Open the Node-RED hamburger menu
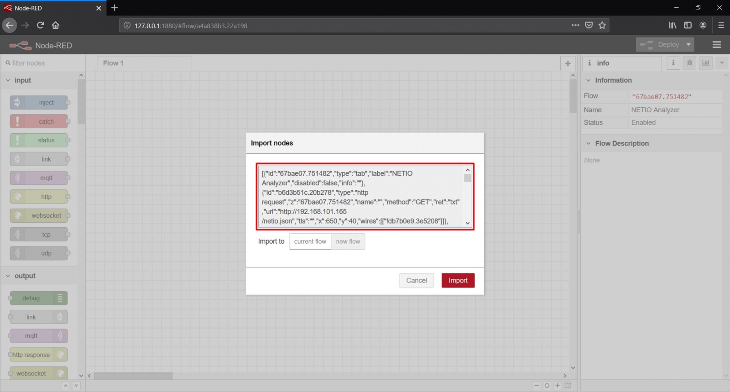Image resolution: width=730 pixels, height=392 pixels. (x=717, y=45)
